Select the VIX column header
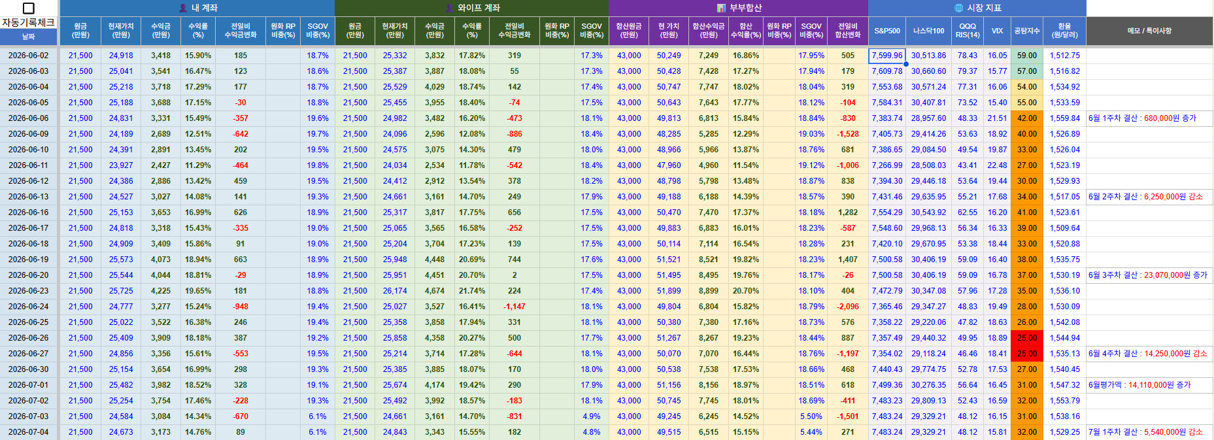 (997, 31)
